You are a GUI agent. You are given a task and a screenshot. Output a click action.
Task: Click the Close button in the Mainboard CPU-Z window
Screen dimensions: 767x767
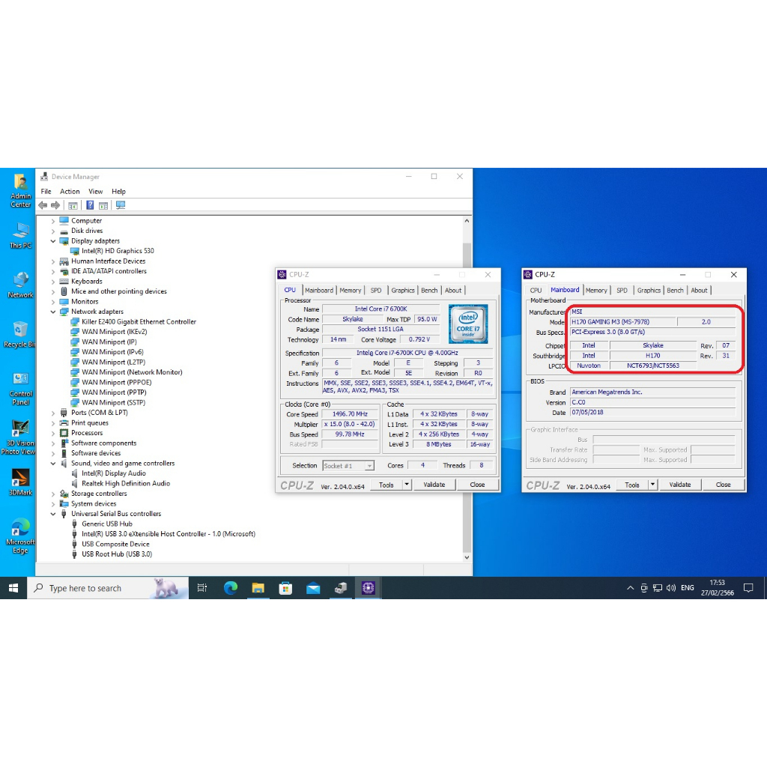pyautogui.click(x=723, y=485)
